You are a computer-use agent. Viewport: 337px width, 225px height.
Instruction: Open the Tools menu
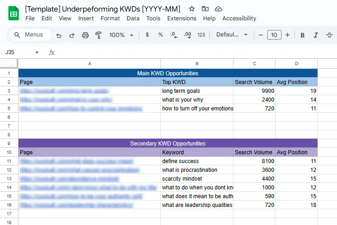click(153, 18)
